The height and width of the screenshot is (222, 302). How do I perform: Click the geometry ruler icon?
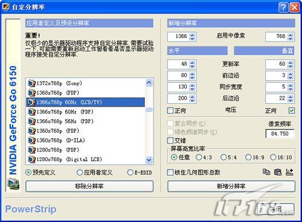289,172
